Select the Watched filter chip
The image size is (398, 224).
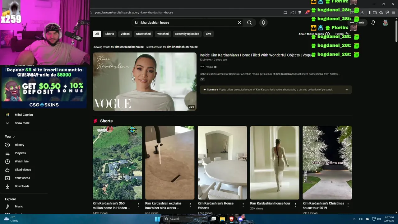pos(163,34)
